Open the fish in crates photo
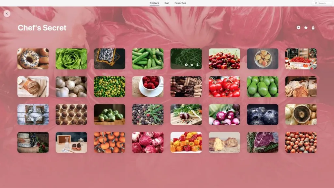The width and height of the screenshot is (334, 188). pos(110,59)
